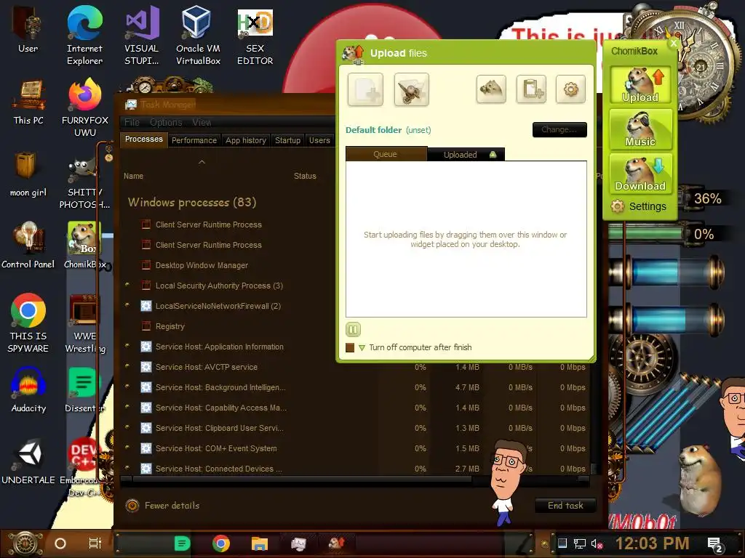This screenshot has width=745, height=558.
Task: Select the Desktop Window Manager process row
Action: [x=228, y=265]
